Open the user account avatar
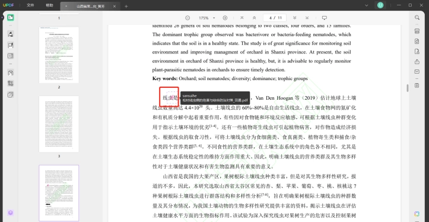429x222 pixels. coord(380,5)
